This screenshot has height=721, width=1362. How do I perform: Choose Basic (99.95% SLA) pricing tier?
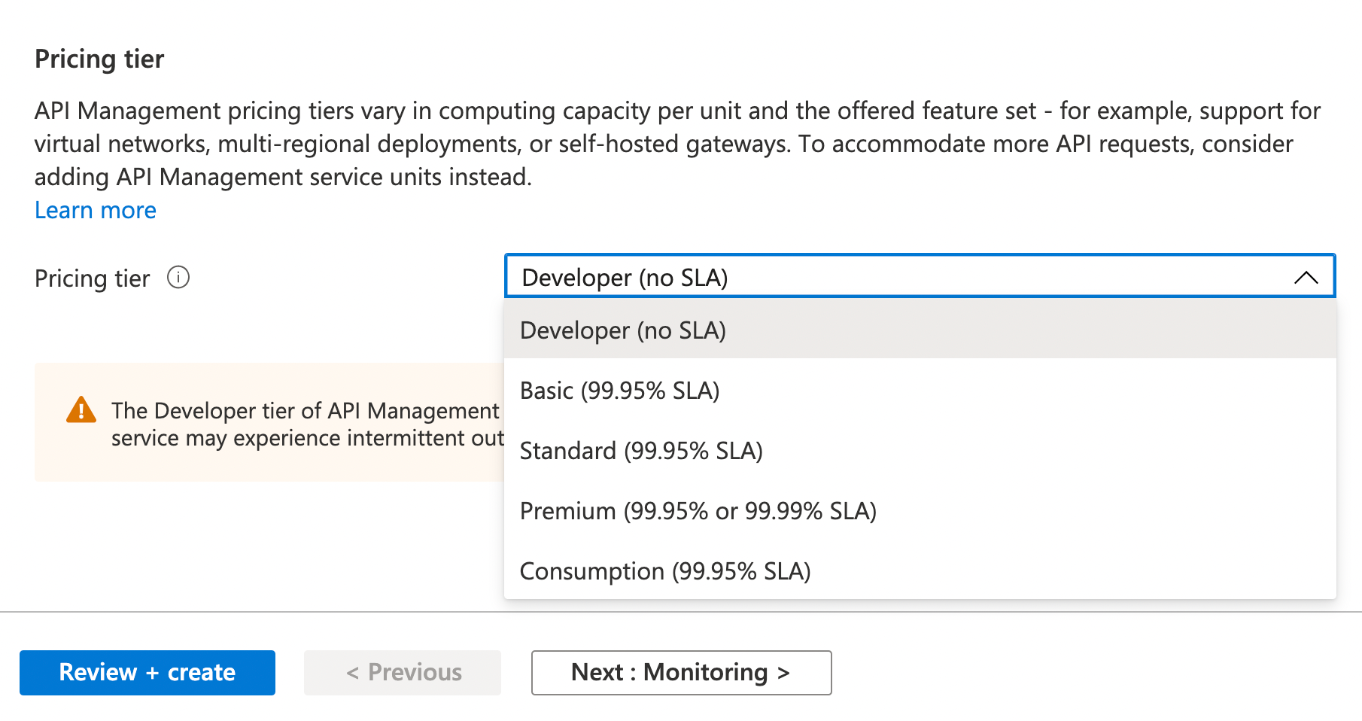click(619, 390)
